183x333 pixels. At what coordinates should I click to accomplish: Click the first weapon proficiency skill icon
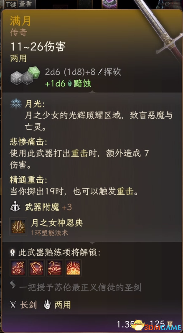click(x=18, y=268)
